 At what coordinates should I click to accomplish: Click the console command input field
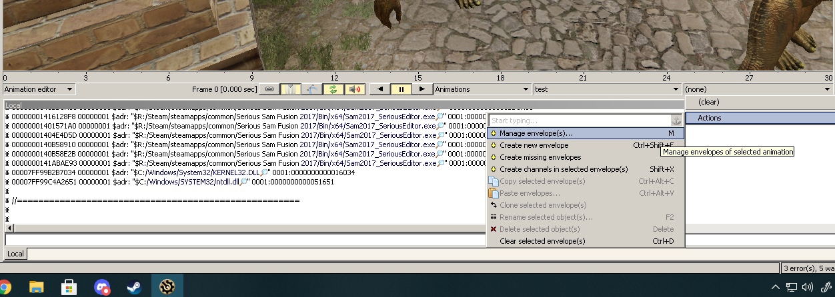[x=245, y=240]
